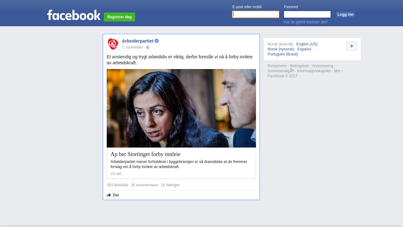Click the VG.NO source label
The image size is (403, 227).
pyautogui.click(x=116, y=174)
